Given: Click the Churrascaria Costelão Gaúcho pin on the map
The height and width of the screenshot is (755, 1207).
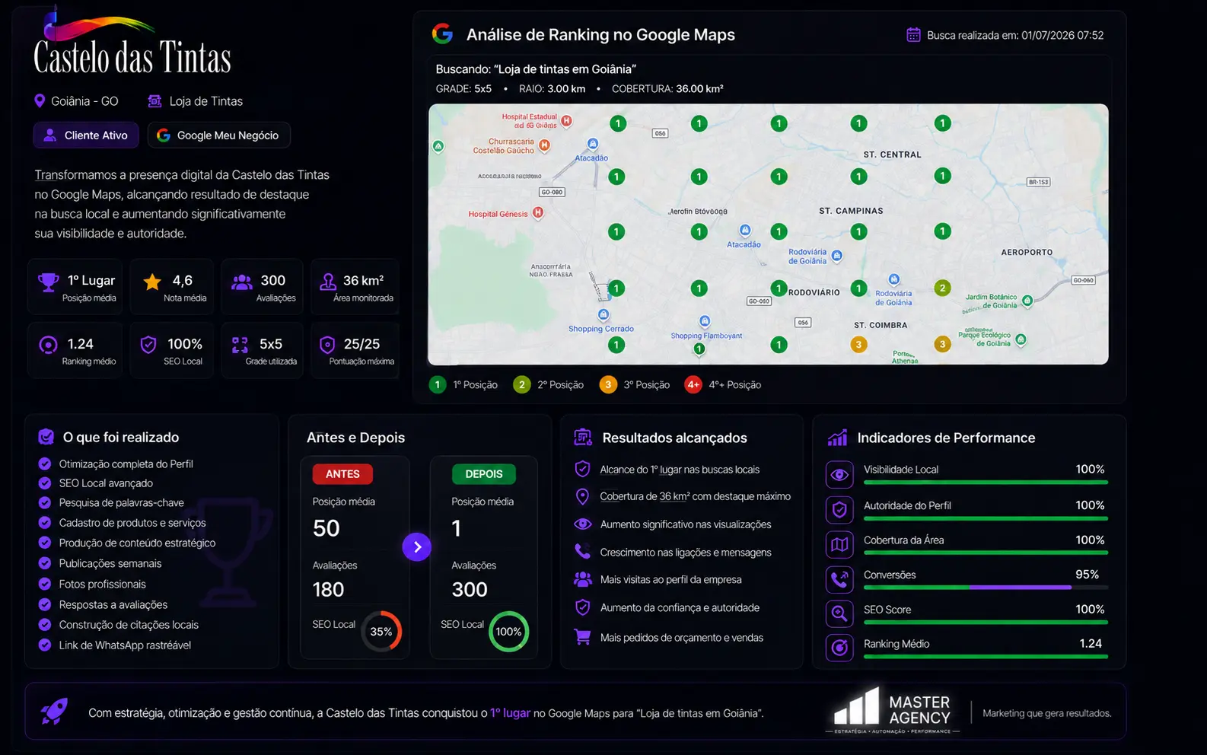Looking at the screenshot, I should tap(544, 145).
